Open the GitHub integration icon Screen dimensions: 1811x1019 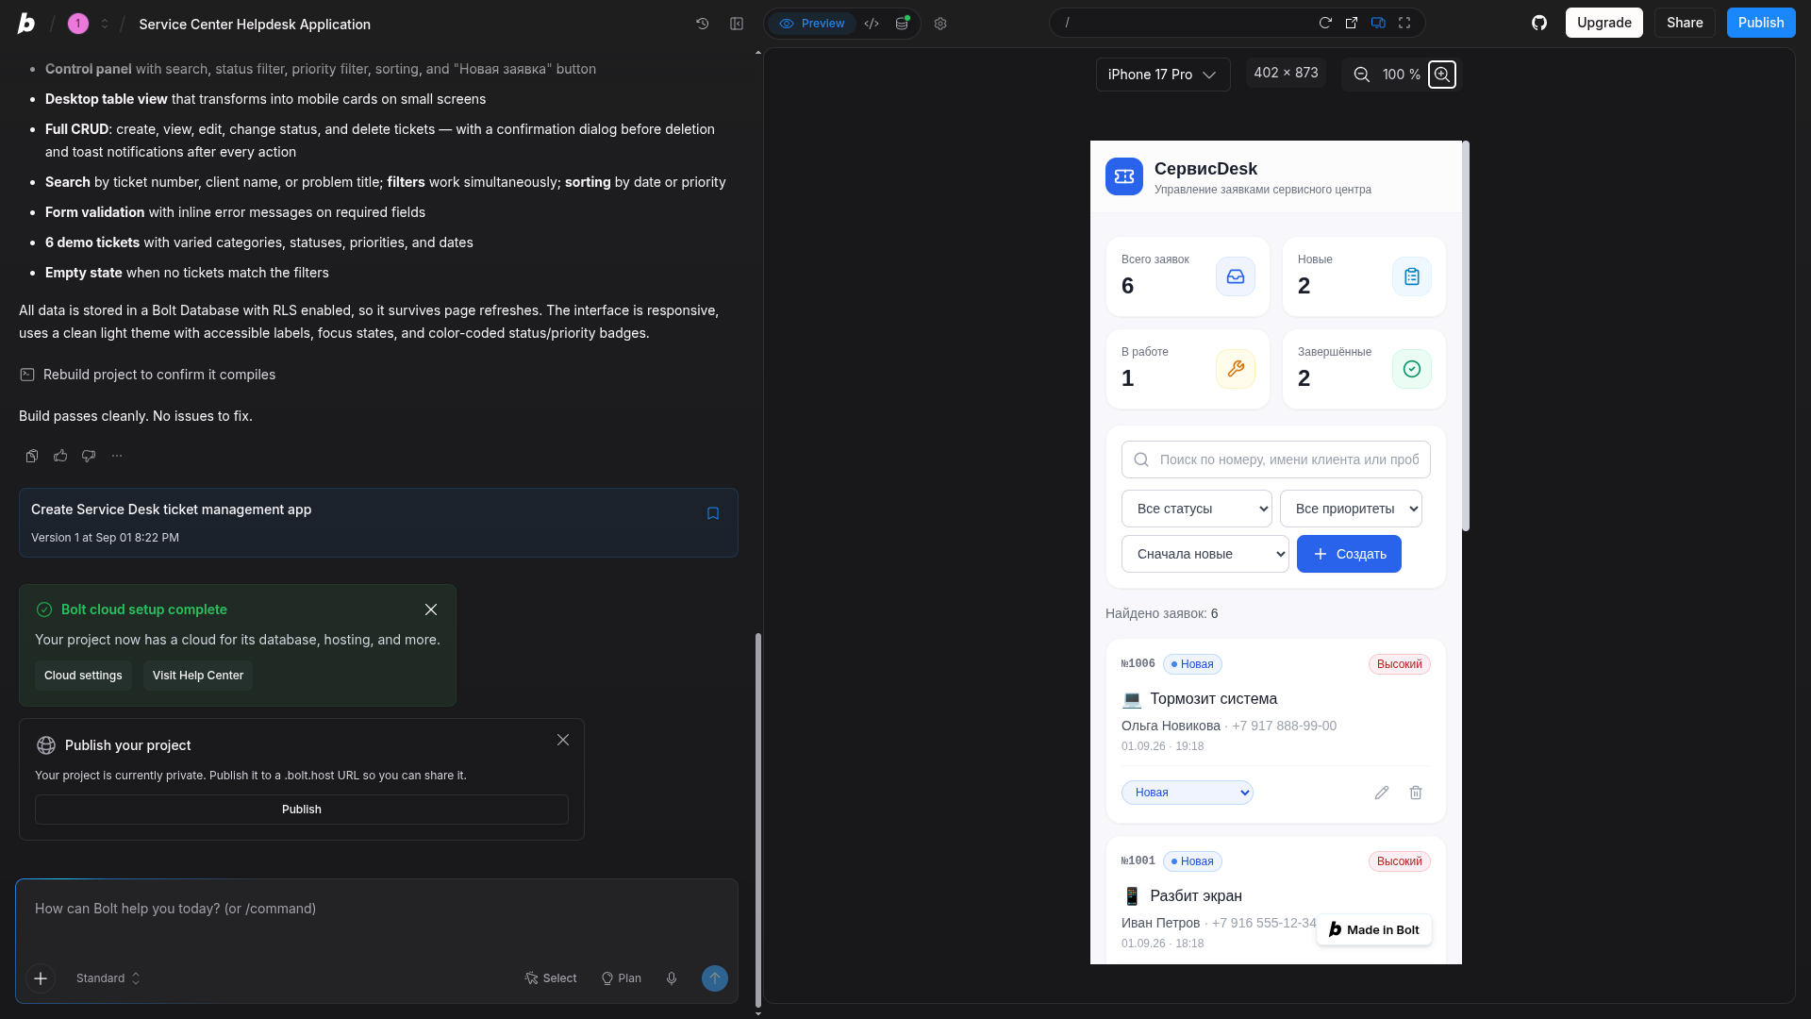coord(1539,23)
